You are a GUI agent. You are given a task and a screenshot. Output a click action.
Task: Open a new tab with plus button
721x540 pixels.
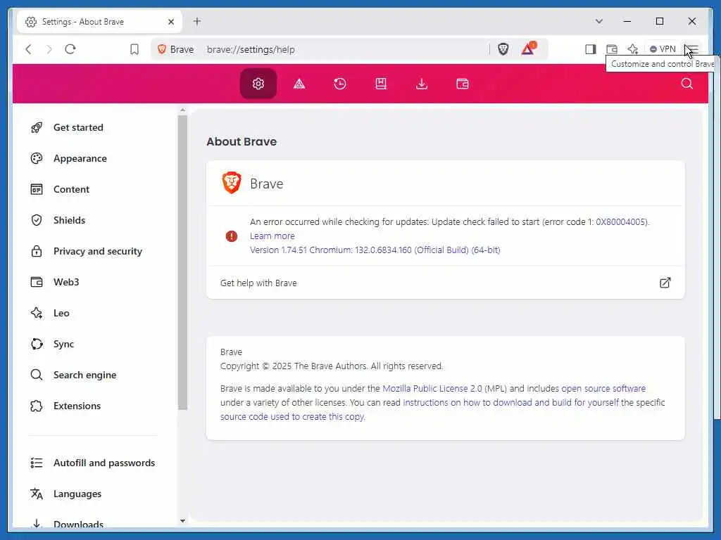[197, 21]
